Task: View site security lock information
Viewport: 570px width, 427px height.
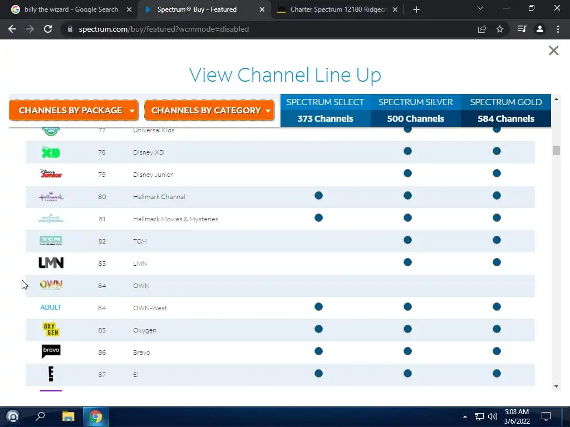Action: (x=70, y=29)
